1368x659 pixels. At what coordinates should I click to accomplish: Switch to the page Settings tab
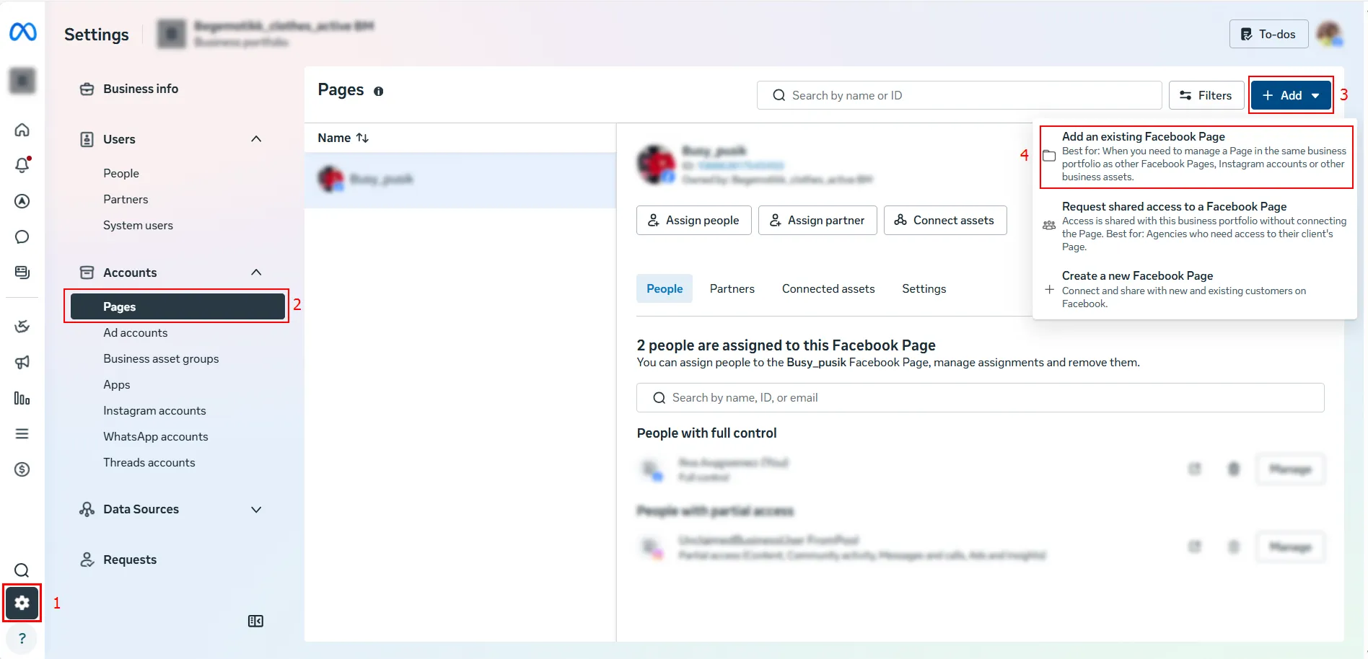[924, 288]
